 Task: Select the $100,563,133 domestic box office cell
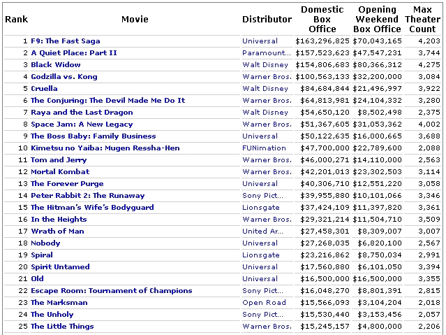[322, 77]
